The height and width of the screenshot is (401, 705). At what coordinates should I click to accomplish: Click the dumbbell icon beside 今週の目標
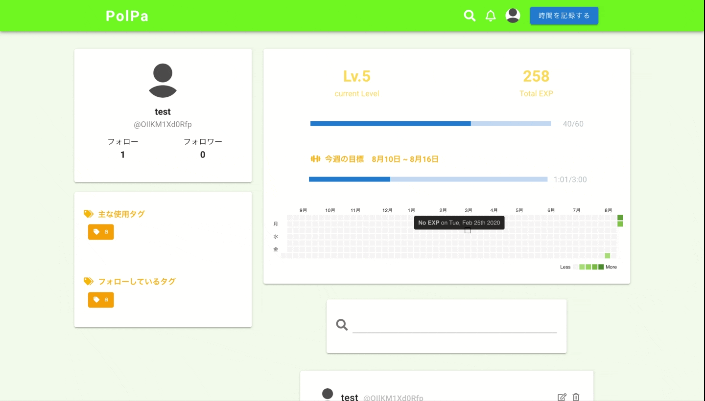(x=315, y=159)
